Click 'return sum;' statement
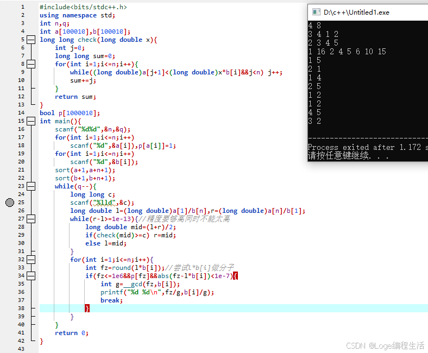The height and width of the screenshot is (353, 428). click(x=75, y=97)
